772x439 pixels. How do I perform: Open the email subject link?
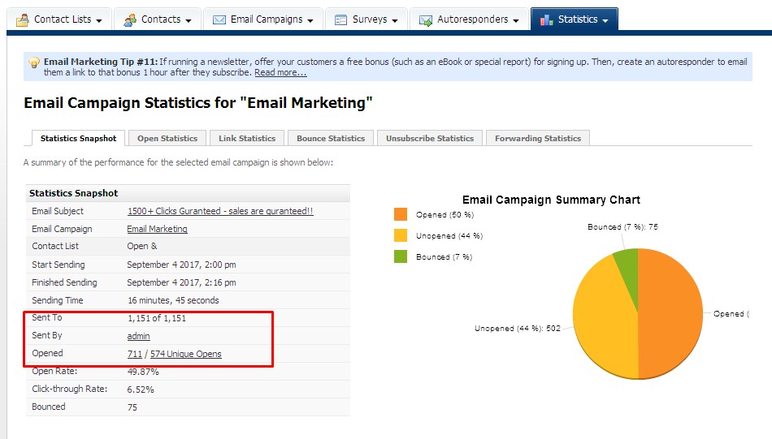click(x=220, y=211)
